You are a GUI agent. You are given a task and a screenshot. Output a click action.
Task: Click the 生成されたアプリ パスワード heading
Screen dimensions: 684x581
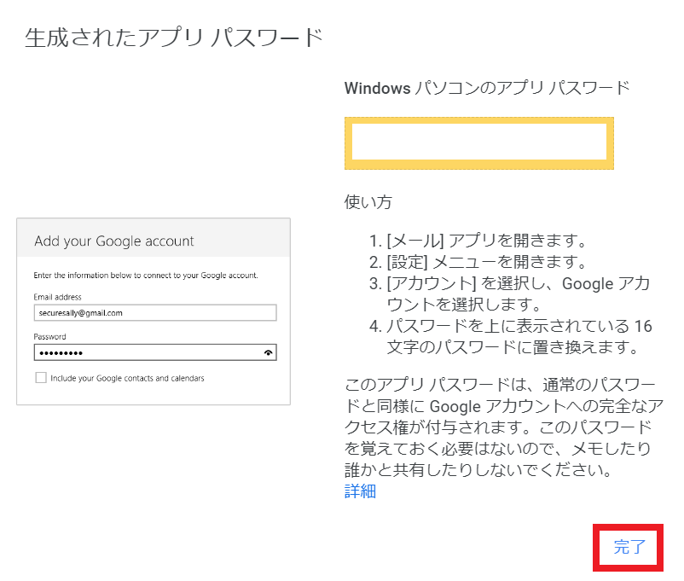tap(174, 38)
